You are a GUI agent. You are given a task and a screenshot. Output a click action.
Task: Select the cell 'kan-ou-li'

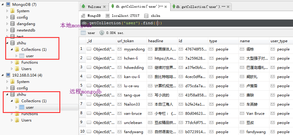click(131, 77)
